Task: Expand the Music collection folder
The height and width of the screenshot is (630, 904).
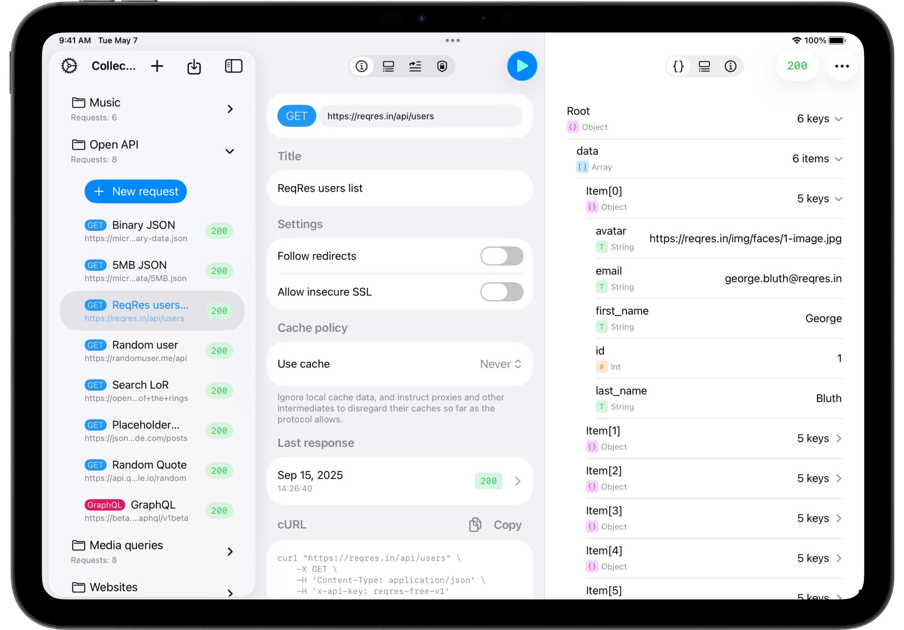Action: (230, 109)
